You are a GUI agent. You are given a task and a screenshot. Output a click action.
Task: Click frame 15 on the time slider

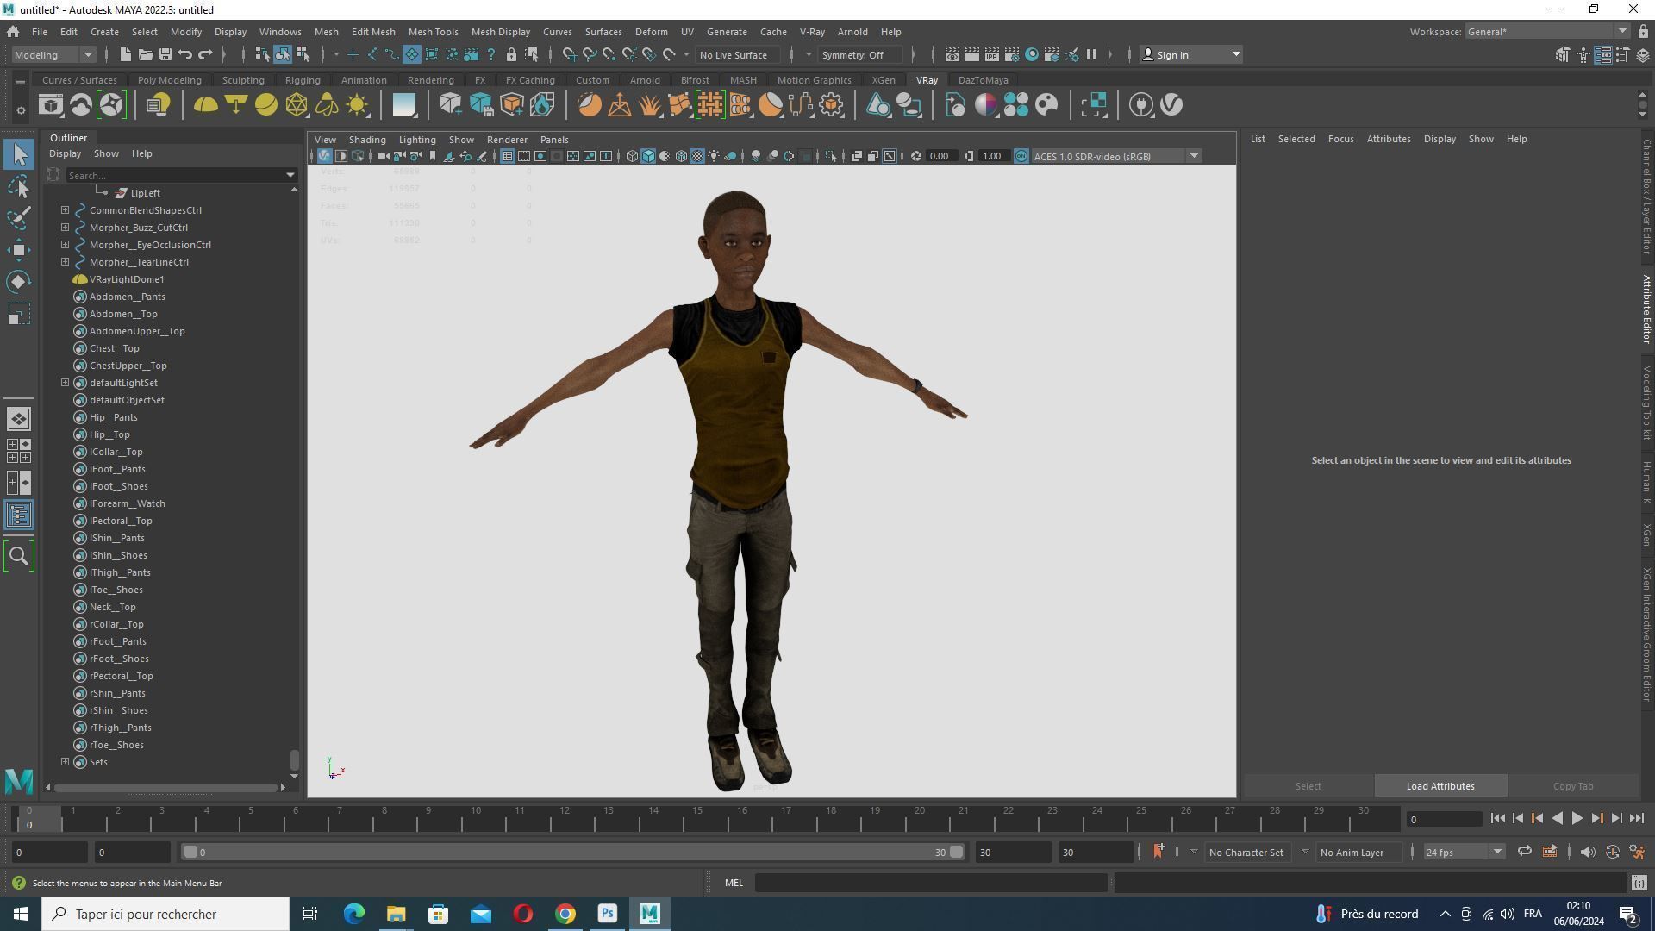tap(697, 818)
